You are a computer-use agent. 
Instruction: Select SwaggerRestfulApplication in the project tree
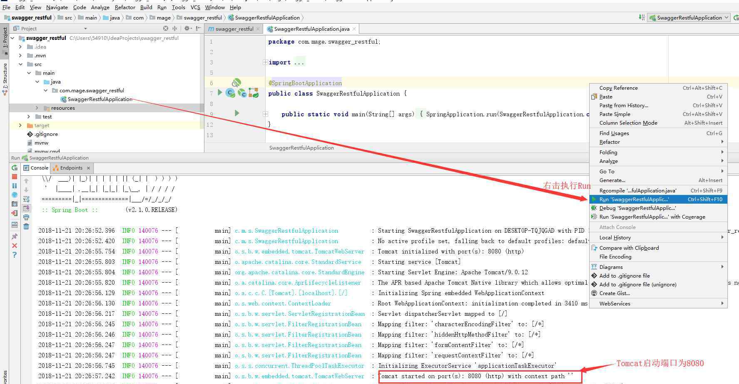(x=100, y=99)
